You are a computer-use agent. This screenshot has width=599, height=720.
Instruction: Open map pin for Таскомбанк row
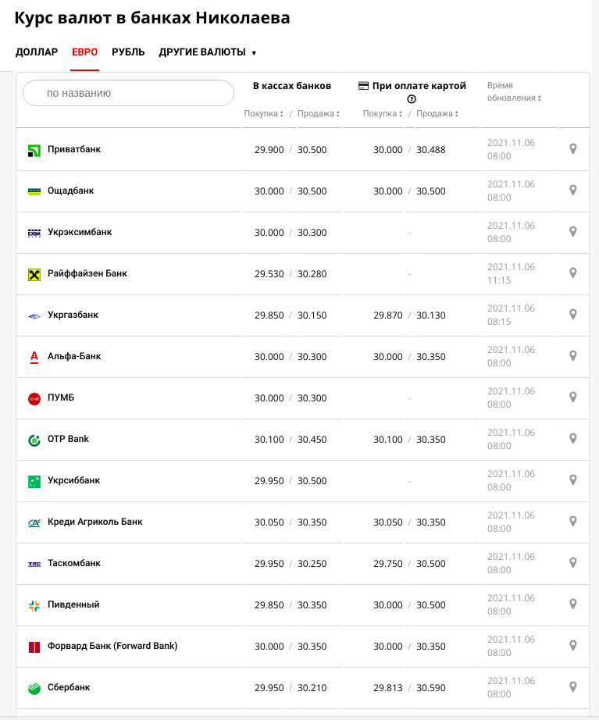tap(572, 562)
